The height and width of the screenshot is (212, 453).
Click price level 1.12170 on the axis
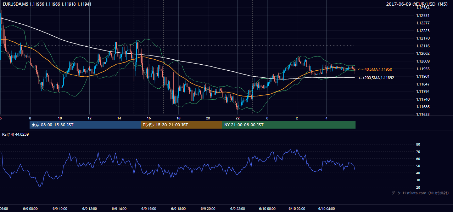[x=423, y=38]
